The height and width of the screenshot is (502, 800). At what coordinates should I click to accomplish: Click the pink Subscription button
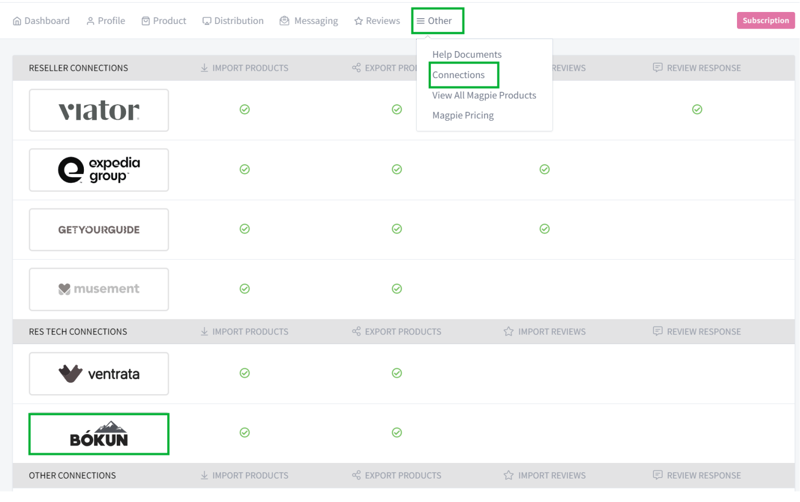coord(765,20)
